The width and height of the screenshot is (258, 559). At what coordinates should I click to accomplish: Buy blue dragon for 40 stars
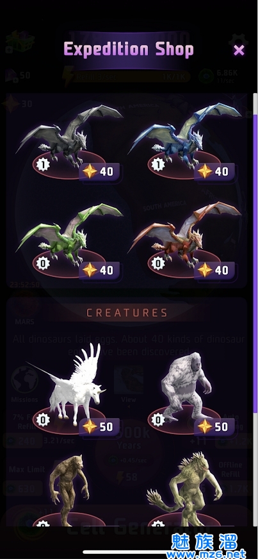214,171
